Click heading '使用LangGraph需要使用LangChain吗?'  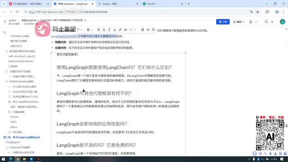[114, 67]
